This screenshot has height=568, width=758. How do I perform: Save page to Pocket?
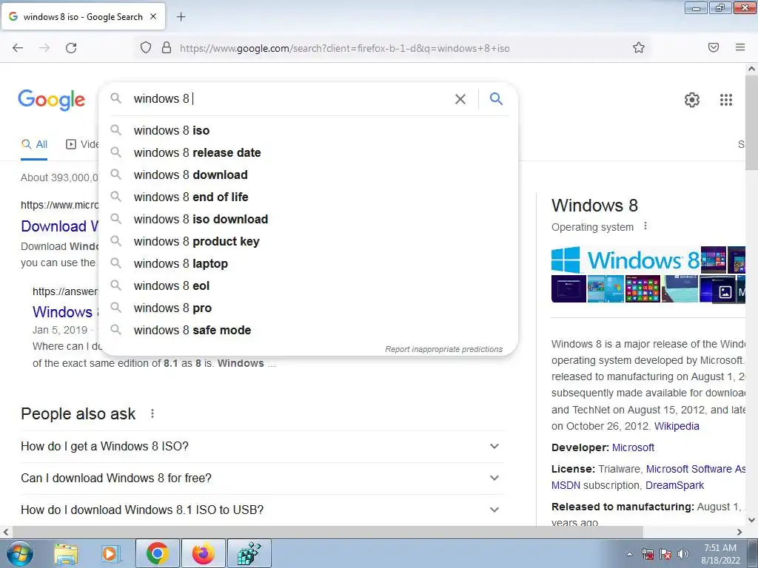[x=714, y=47]
